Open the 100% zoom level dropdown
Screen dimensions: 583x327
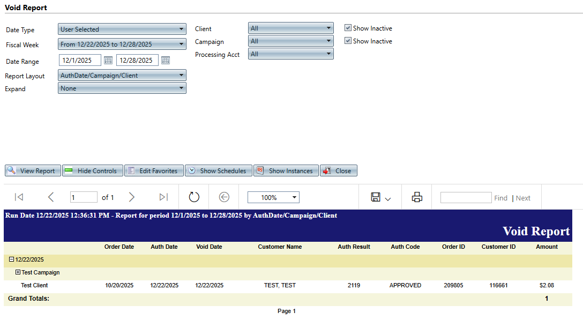[273, 198]
